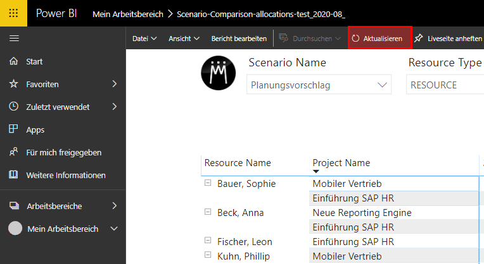
Task: Open the Scenario Name Planungsvorschlag dropdown
Action: [319, 85]
